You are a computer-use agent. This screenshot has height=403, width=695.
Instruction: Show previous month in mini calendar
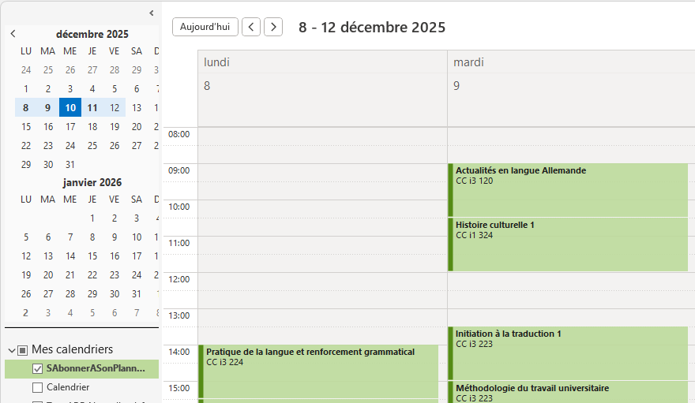click(x=13, y=34)
